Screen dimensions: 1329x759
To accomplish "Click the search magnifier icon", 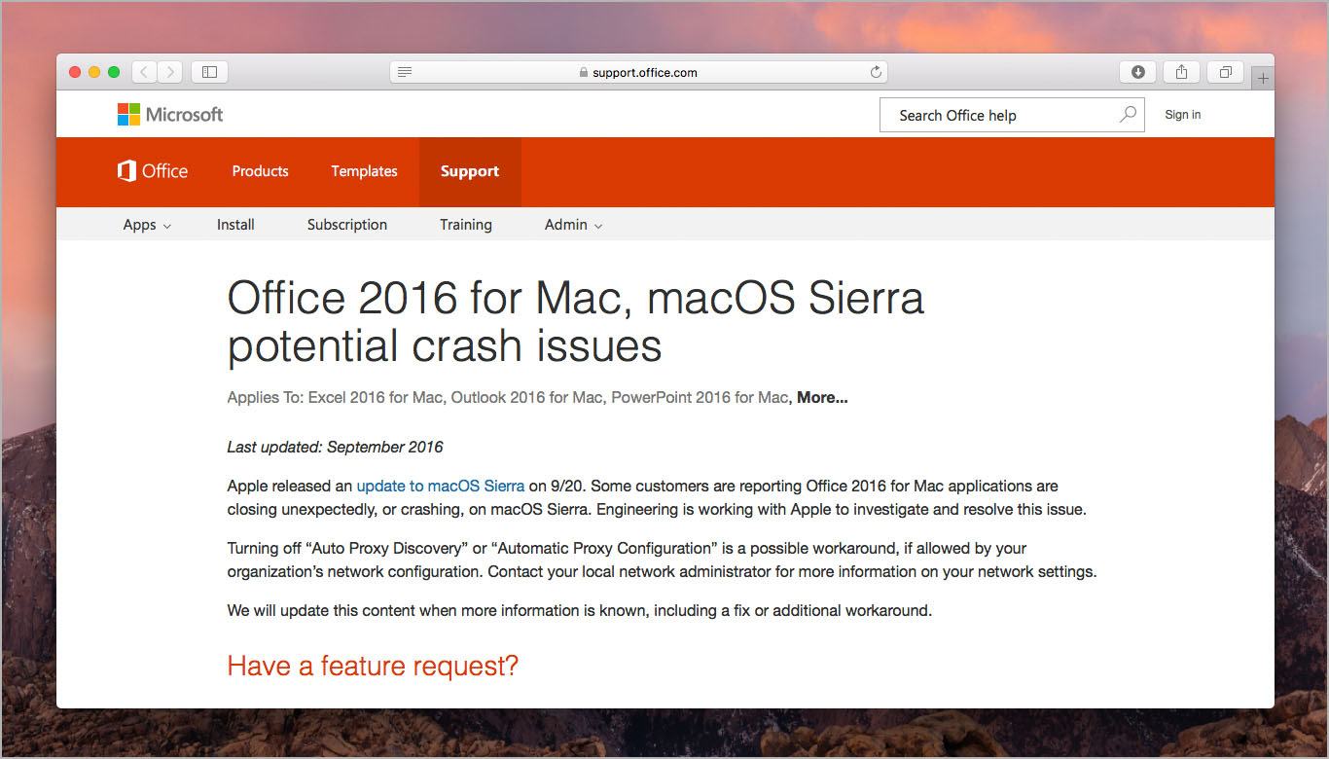I will (x=1128, y=114).
